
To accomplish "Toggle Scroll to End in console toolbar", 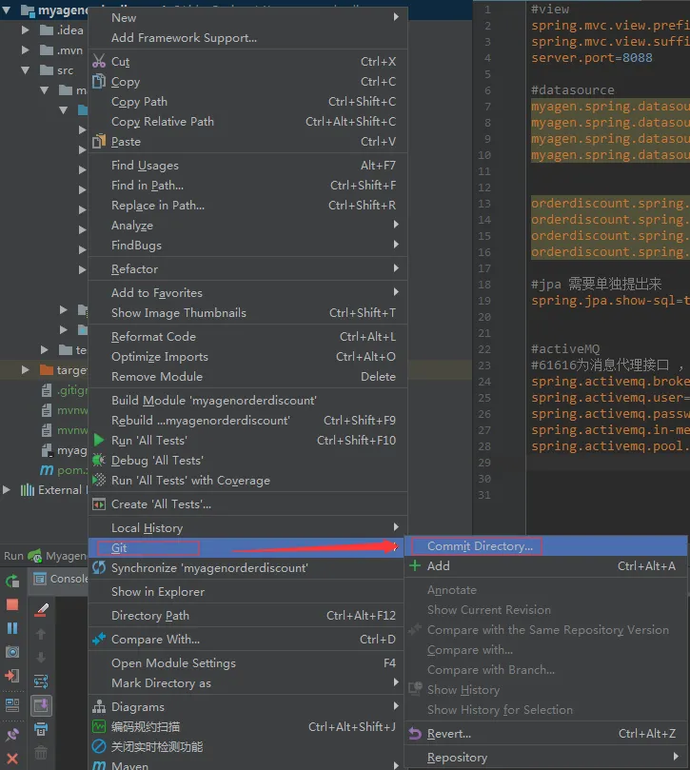I will [41, 705].
